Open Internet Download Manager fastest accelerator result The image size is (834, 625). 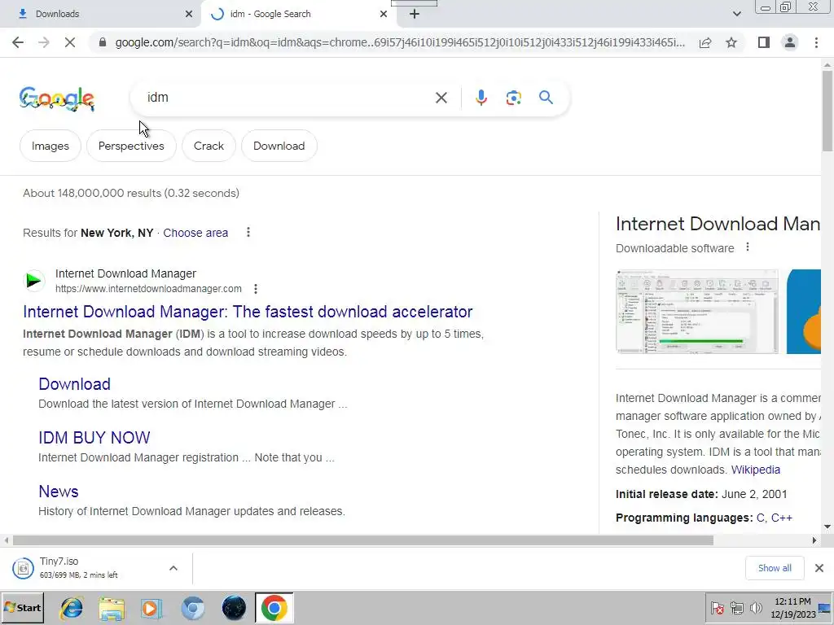click(248, 312)
